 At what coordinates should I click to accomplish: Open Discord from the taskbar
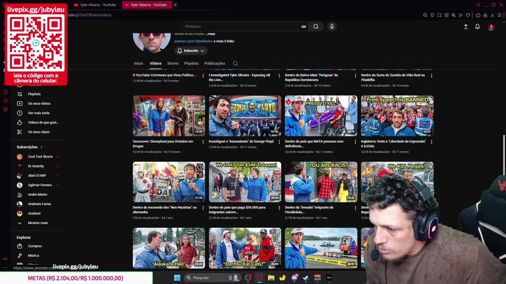click(294, 278)
